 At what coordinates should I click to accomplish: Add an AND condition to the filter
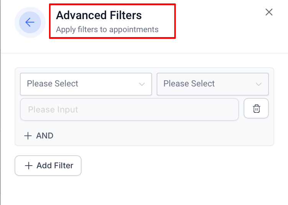tap(39, 136)
